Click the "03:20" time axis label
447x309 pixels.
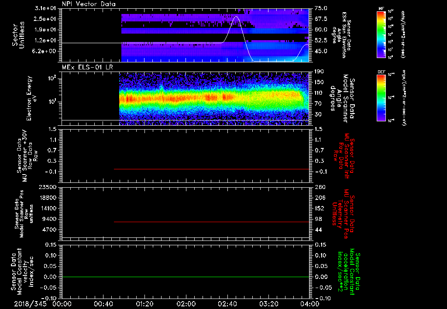coord(268,304)
